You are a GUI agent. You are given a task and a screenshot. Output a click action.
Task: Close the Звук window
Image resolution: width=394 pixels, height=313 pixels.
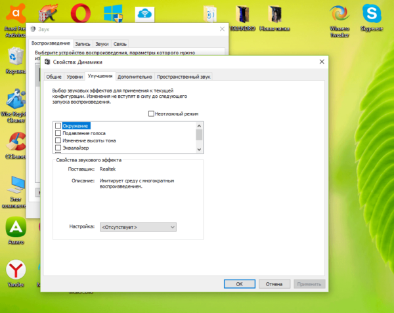point(222,29)
